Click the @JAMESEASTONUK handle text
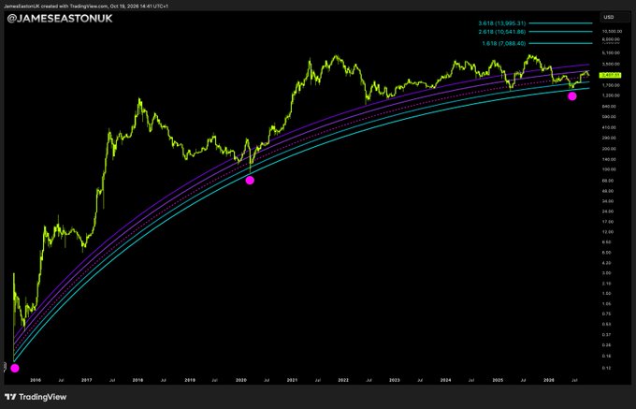Image resolution: width=636 pixels, height=409 pixels. [x=60, y=19]
